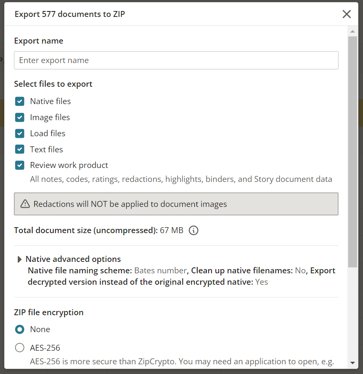Disable the Image files export option

[19, 117]
